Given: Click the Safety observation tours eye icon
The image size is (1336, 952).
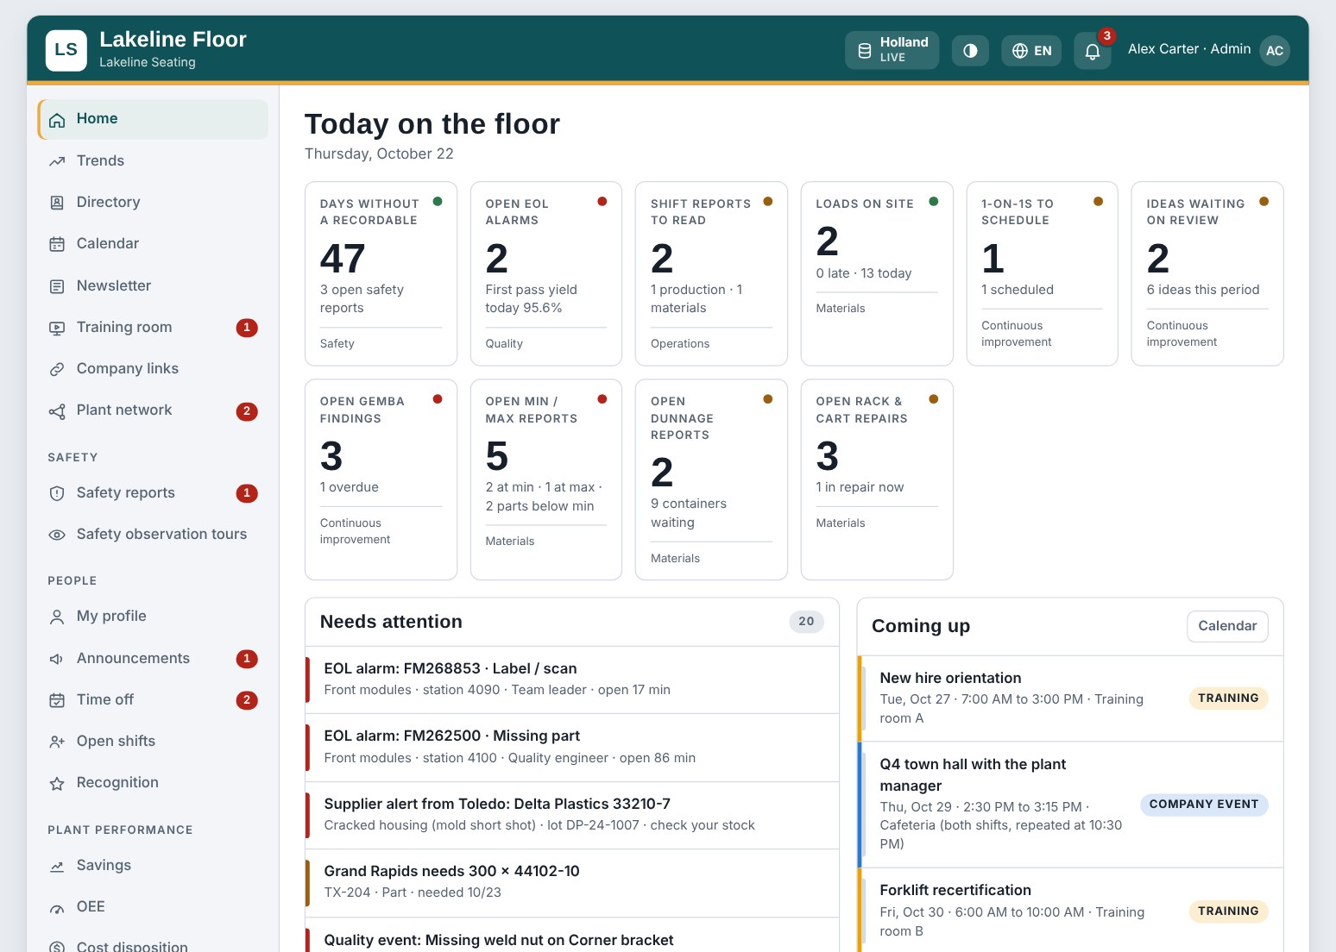Looking at the screenshot, I should coord(57,535).
